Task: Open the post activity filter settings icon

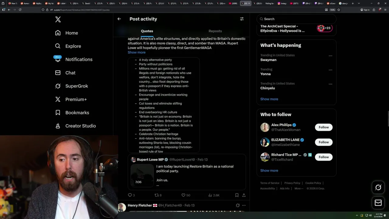Action: [x=242, y=19]
